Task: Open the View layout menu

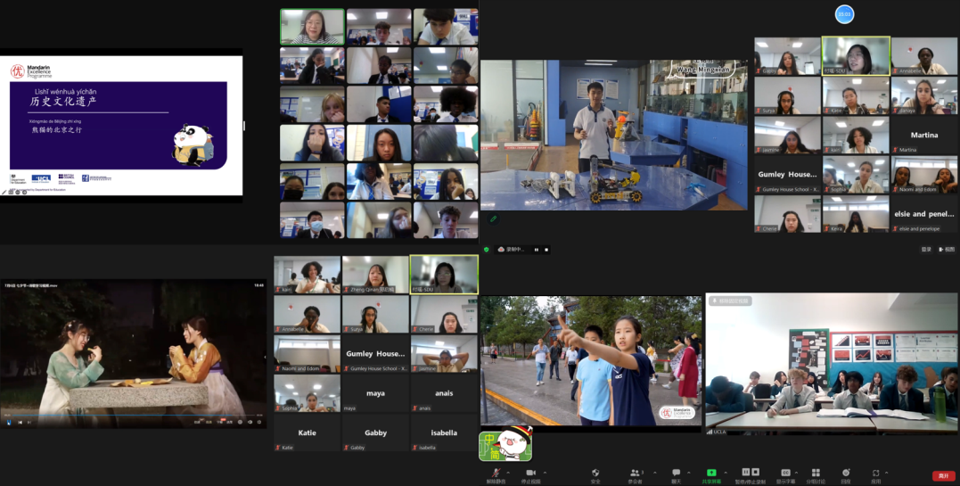Action: tap(946, 250)
